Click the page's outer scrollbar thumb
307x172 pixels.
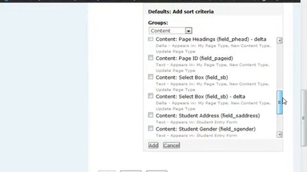304,118
